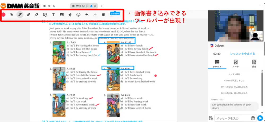Click the メッセージを入力 chat input field
265x122 pixels.
232,118
